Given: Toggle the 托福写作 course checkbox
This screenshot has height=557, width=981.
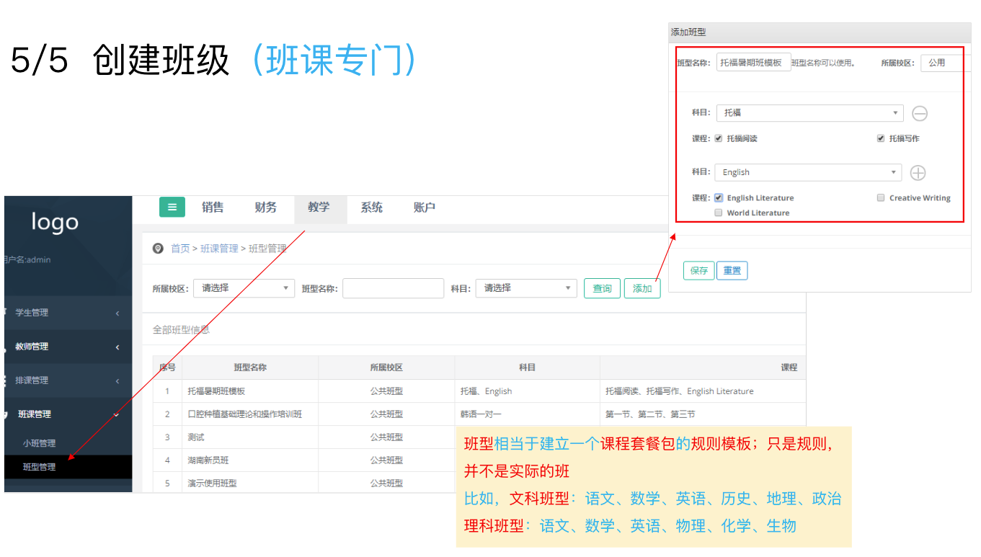Looking at the screenshot, I should pos(881,138).
